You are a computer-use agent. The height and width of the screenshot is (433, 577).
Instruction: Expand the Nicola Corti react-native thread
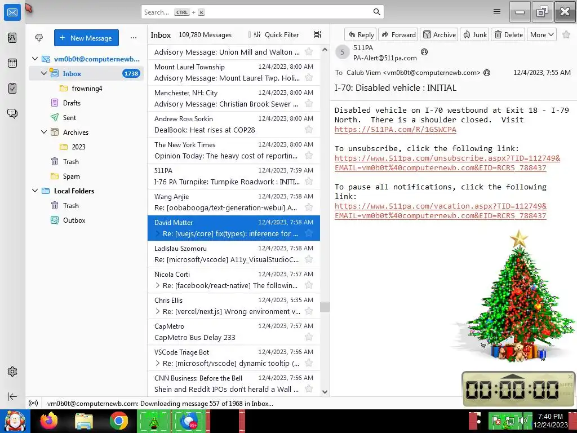(158, 285)
